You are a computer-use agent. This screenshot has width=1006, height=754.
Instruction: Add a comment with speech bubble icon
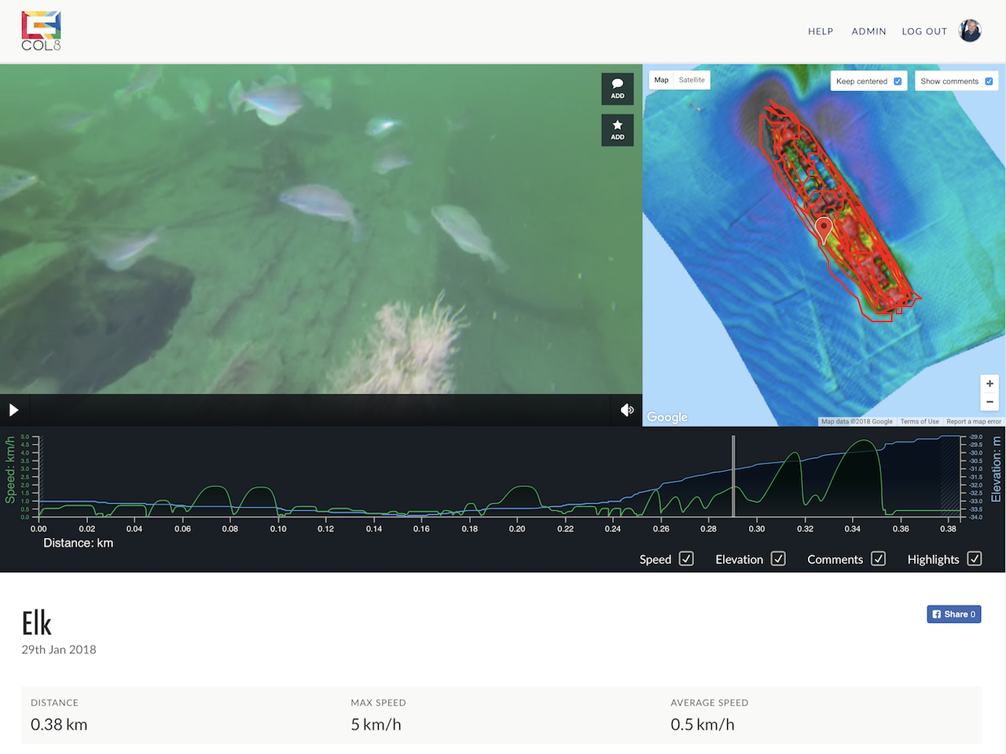click(x=618, y=89)
